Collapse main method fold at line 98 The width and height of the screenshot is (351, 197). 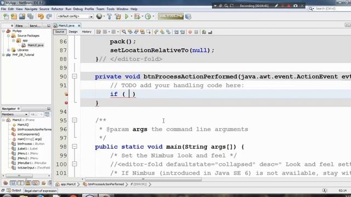tap(75, 147)
